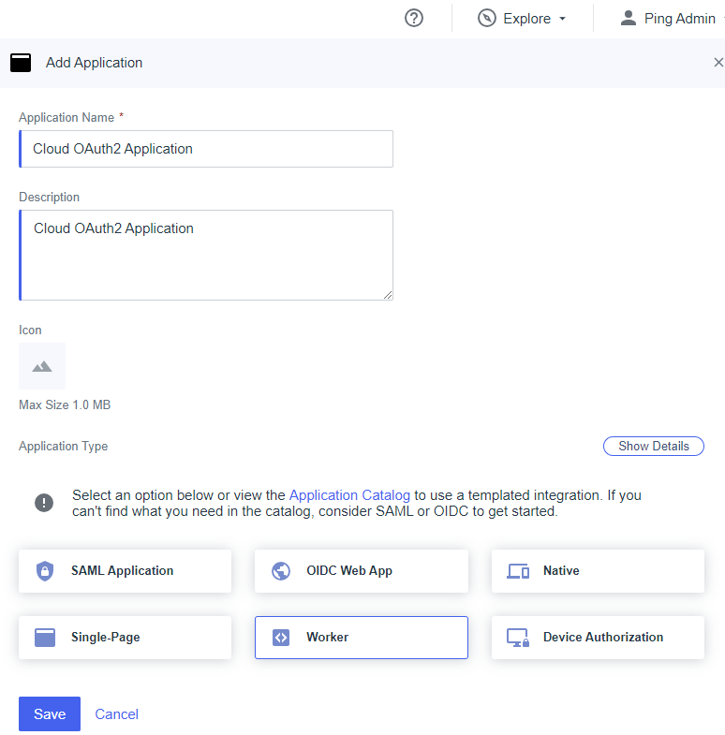Close the Add Application panel
The height and width of the screenshot is (735, 725).
[718, 63]
